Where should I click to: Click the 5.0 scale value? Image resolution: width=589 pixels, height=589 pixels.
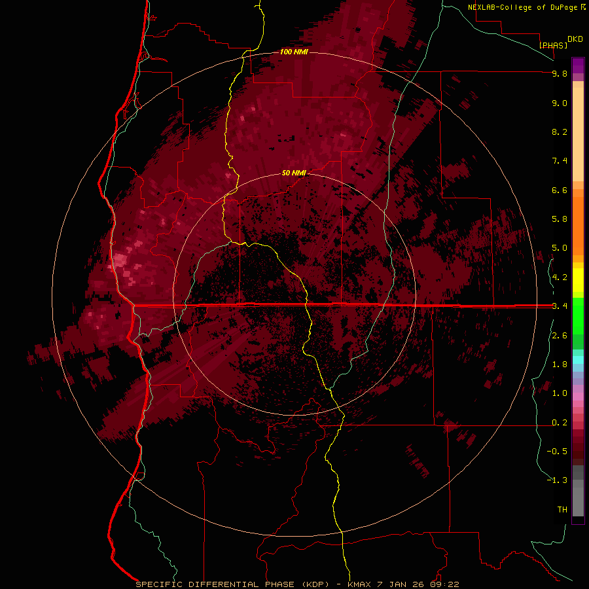click(560, 248)
